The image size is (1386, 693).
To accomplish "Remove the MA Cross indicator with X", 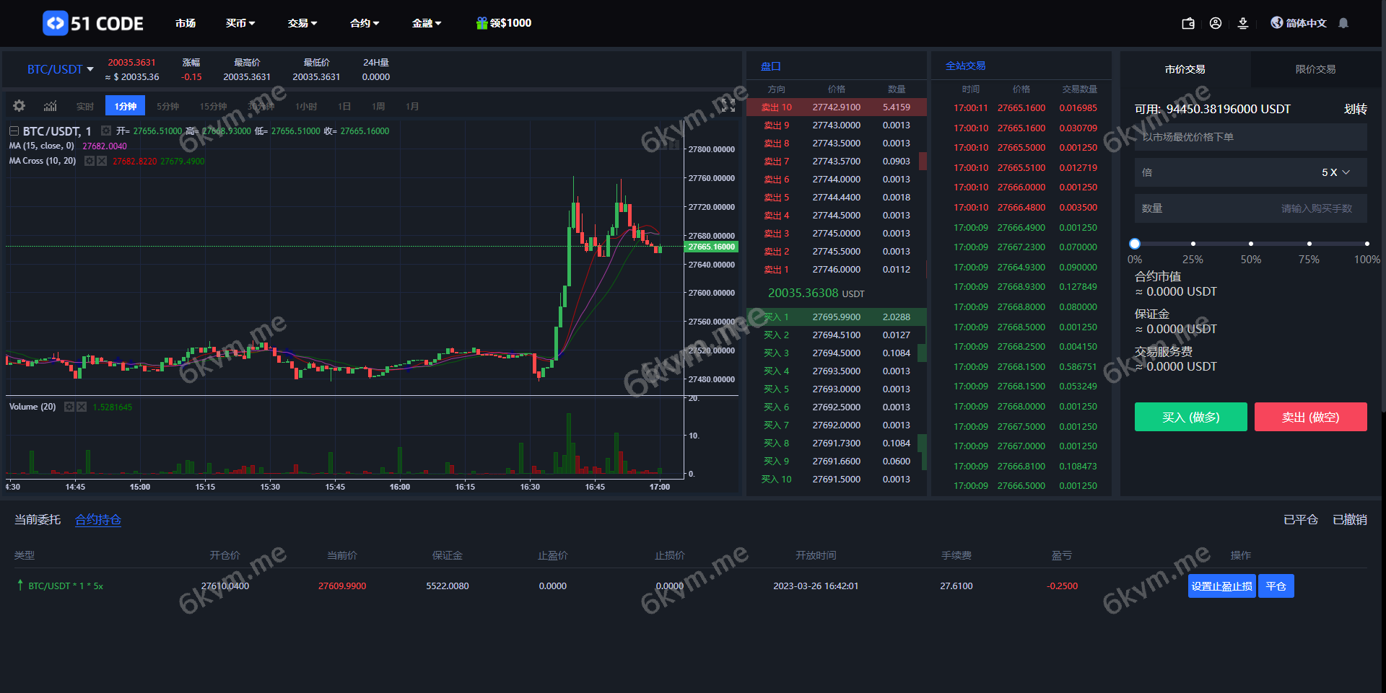I will pyautogui.click(x=101, y=161).
